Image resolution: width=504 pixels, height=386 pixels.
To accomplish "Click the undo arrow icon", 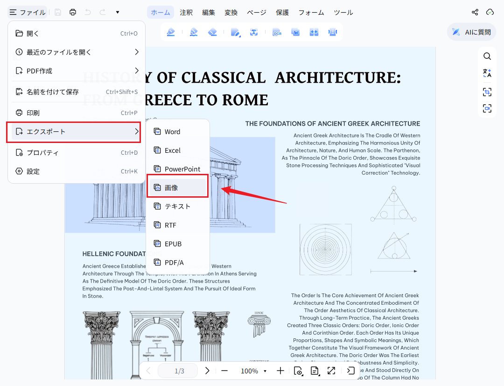I will click(88, 12).
